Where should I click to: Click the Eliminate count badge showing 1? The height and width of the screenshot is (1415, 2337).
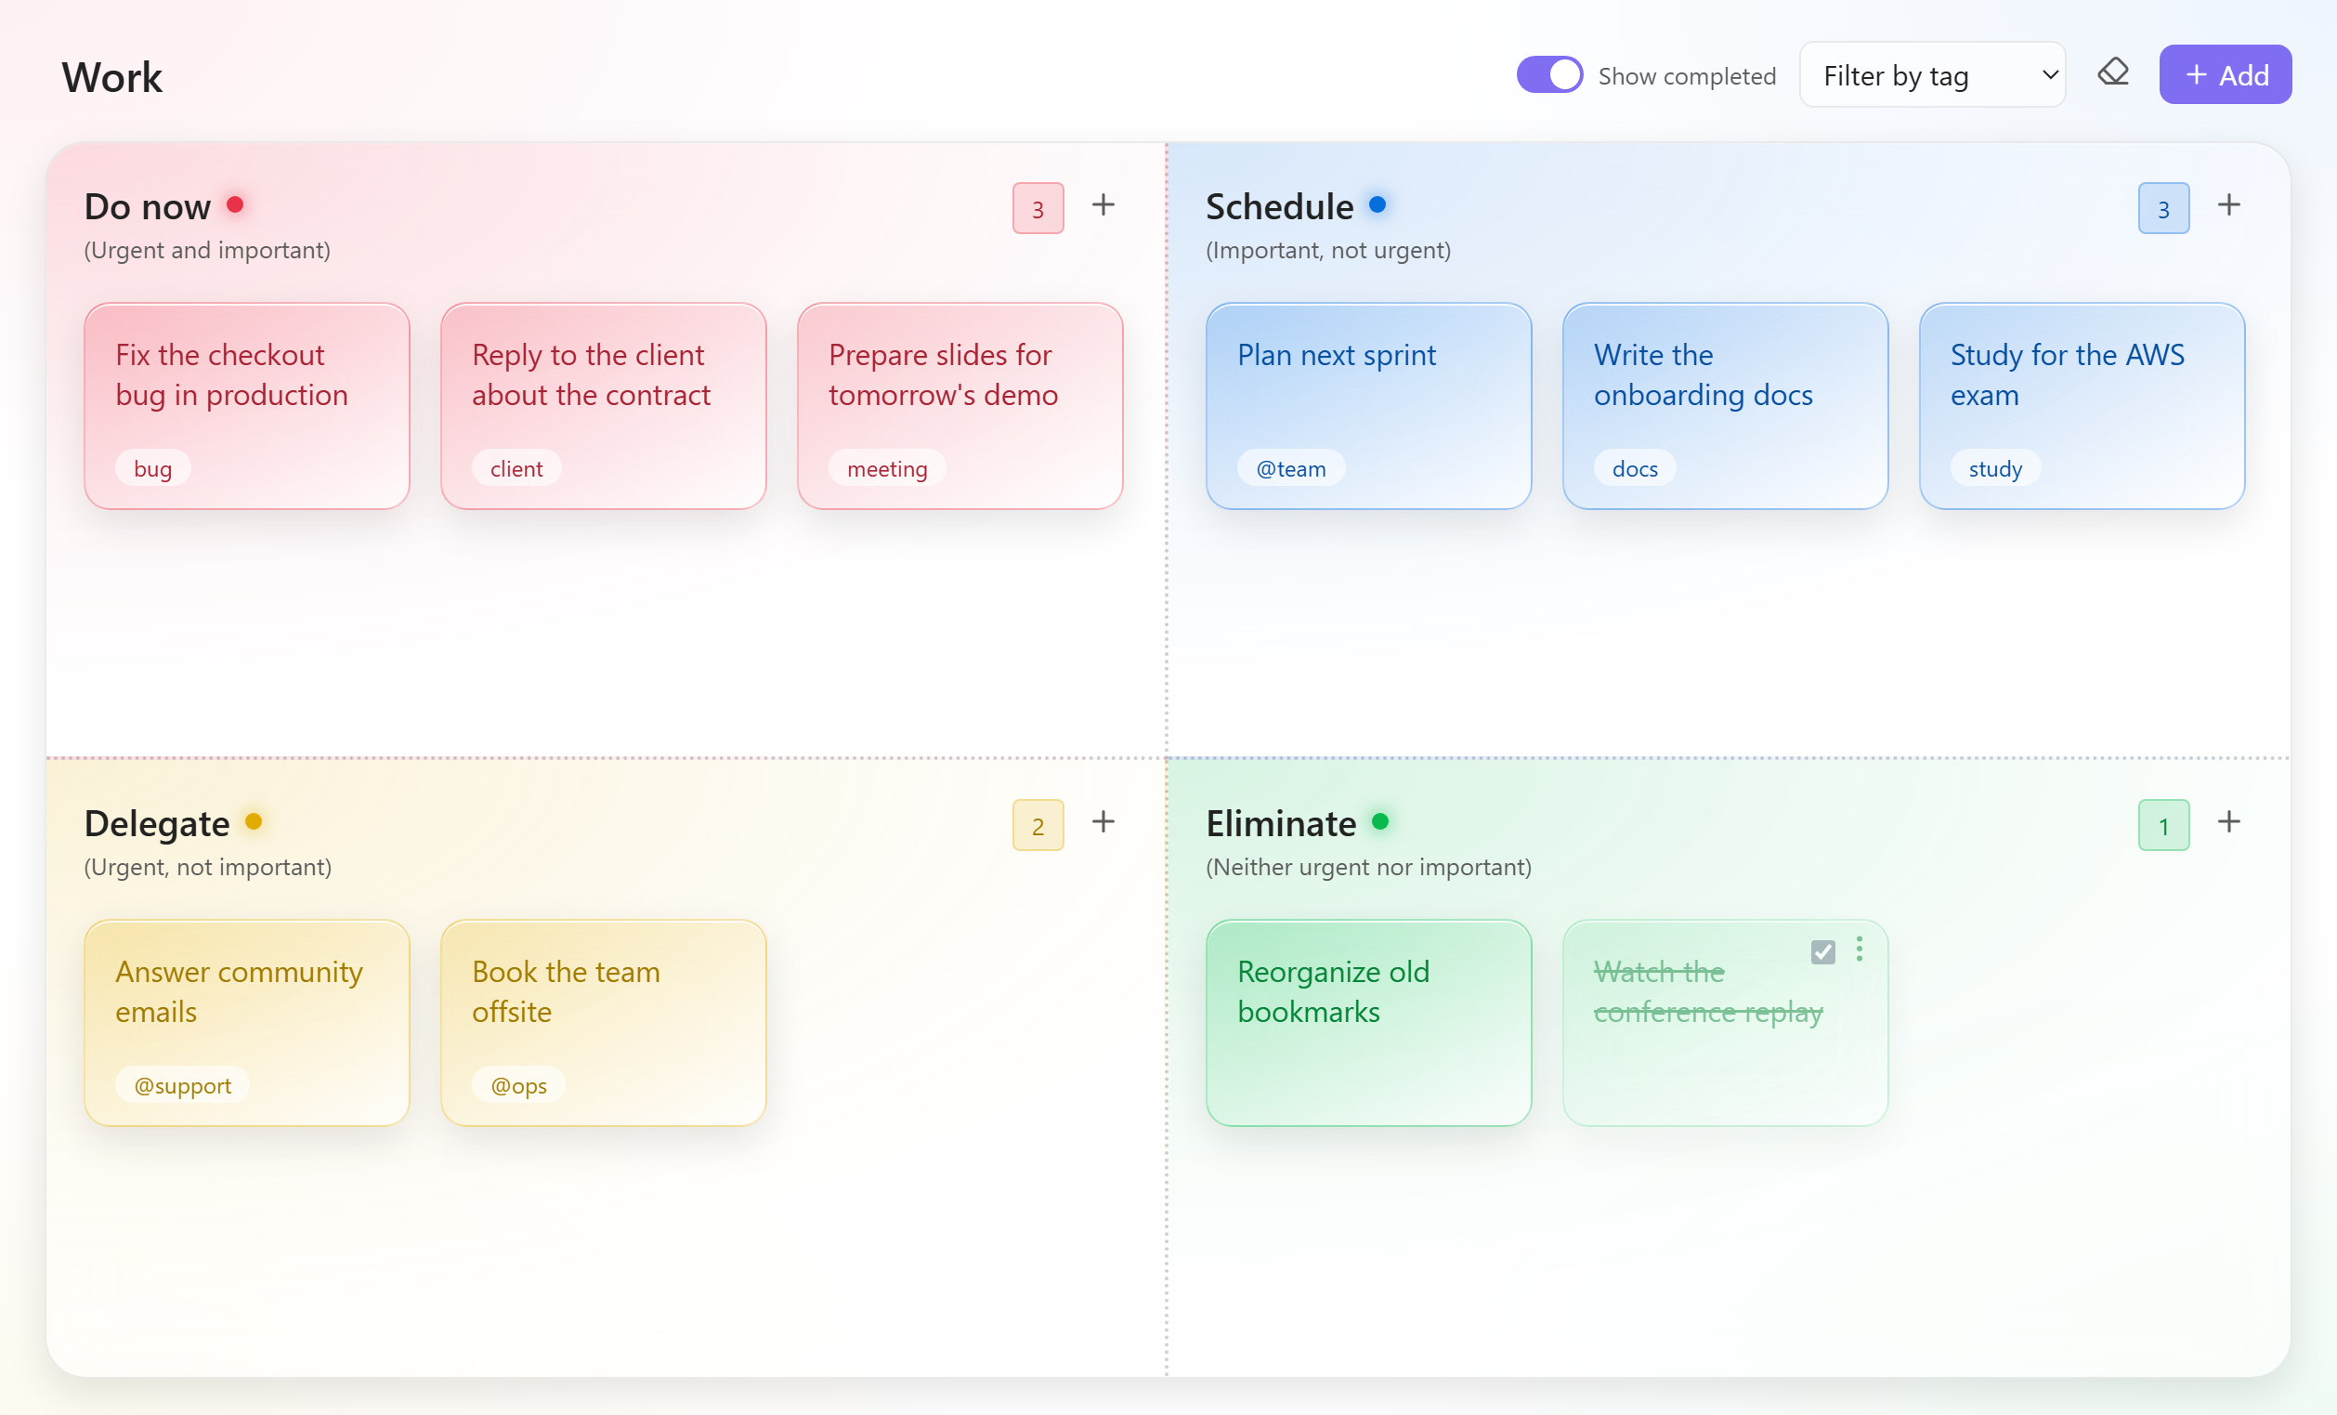pyautogui.click(x=2163, y=826)
